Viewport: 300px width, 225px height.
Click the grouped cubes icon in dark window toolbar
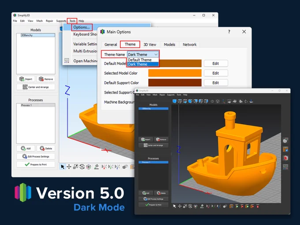click(225, 206)
